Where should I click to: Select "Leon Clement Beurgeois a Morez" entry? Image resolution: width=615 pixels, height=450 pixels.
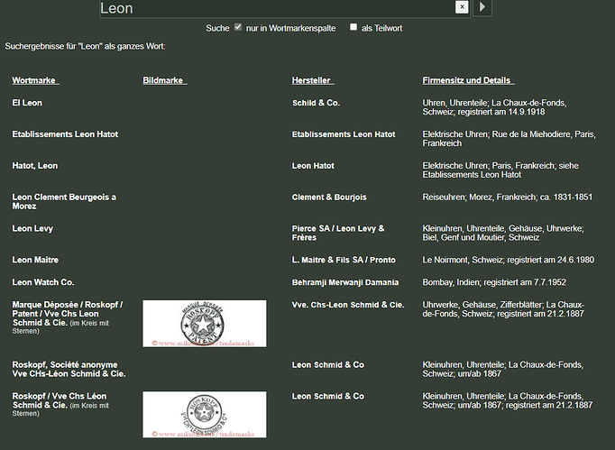click(64, 202)
